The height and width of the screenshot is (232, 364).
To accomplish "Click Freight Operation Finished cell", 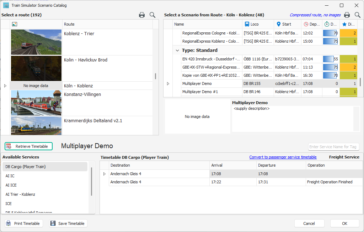I will tap(334, 182).
